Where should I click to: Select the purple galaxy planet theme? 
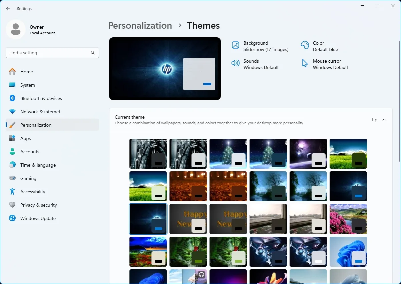[x=308, y=154]
